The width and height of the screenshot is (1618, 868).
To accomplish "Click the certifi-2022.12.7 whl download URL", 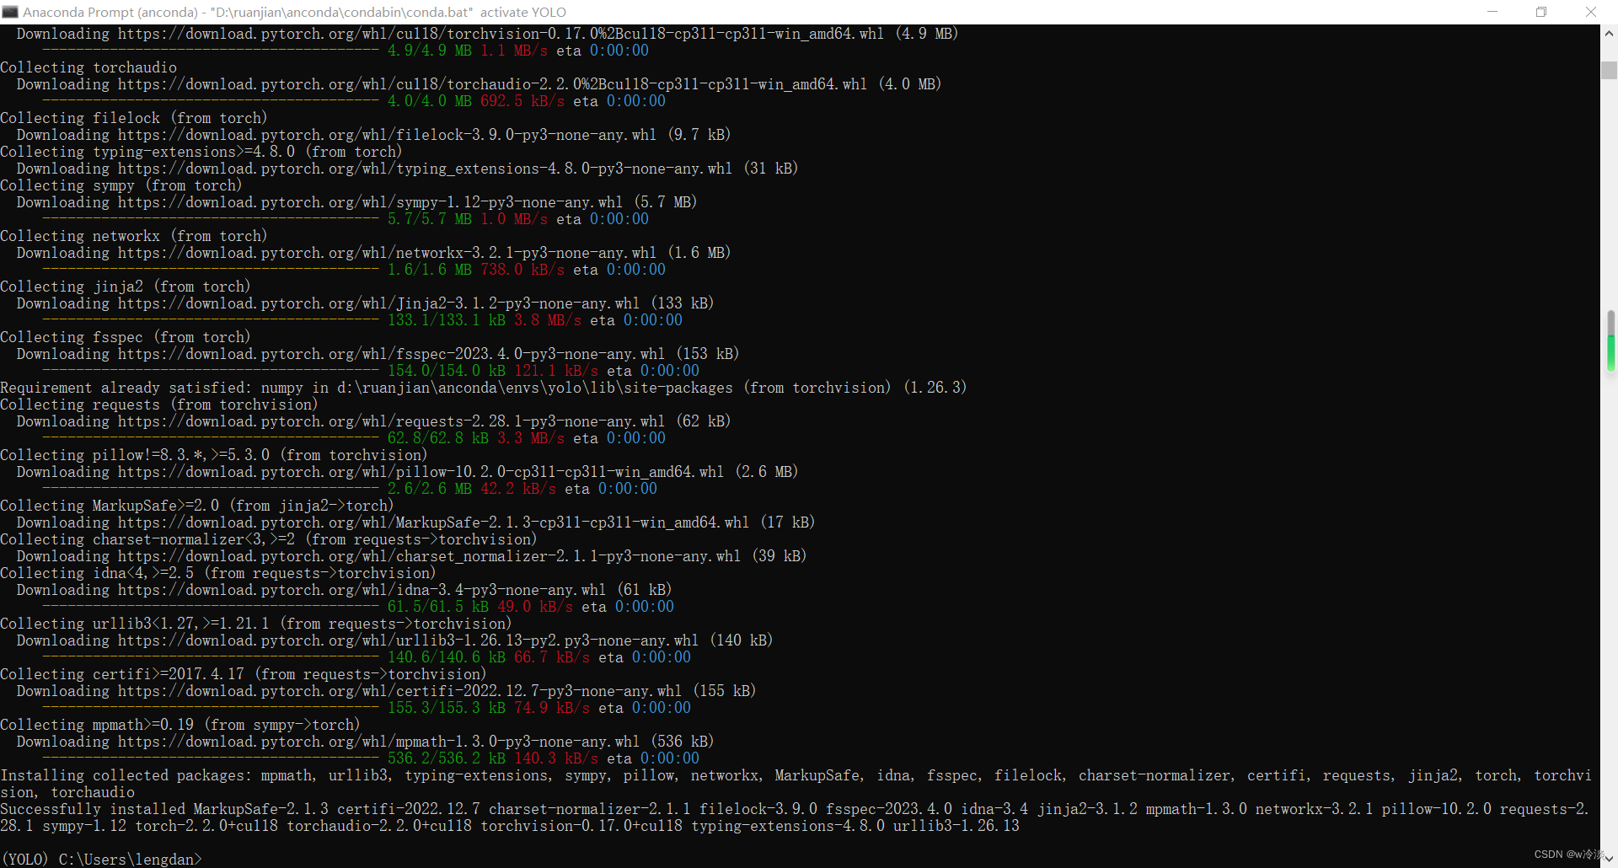I will coord(400,691).
